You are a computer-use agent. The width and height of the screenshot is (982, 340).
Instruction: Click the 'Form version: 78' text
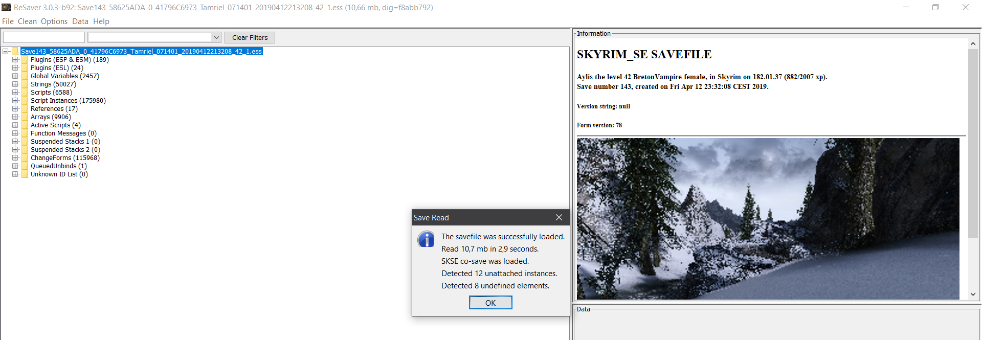(599, 125)
